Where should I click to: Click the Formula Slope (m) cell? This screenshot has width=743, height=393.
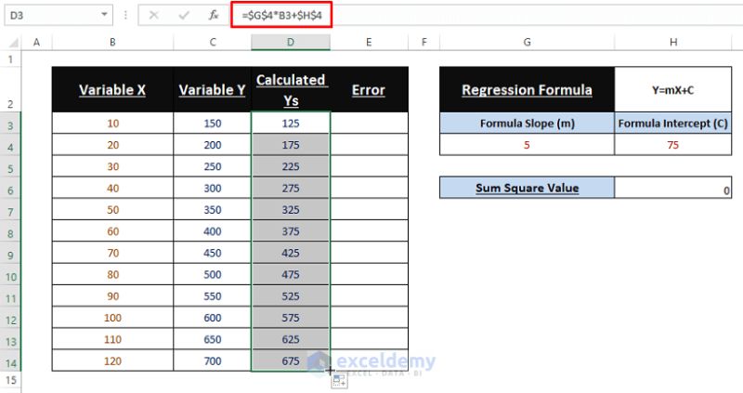[x=527, y=124]
